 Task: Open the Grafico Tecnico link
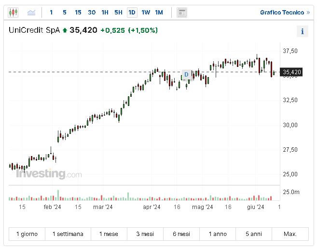pyautogui.click(x=285, y=13)
